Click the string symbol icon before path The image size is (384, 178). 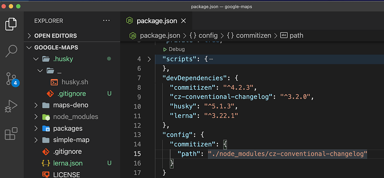pos(283,36)
